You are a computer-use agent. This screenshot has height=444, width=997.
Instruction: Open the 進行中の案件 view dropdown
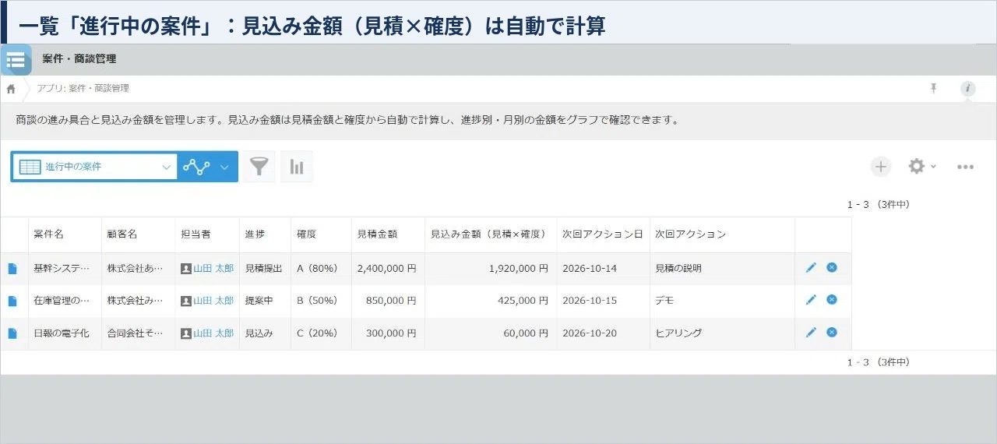(x=94, y=167)
